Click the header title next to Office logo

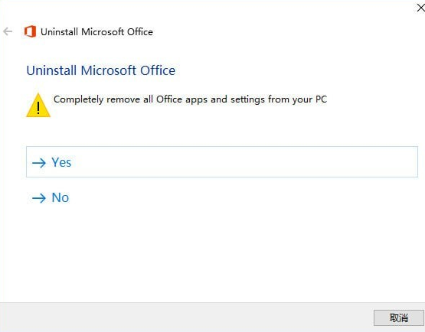(96, 32)
